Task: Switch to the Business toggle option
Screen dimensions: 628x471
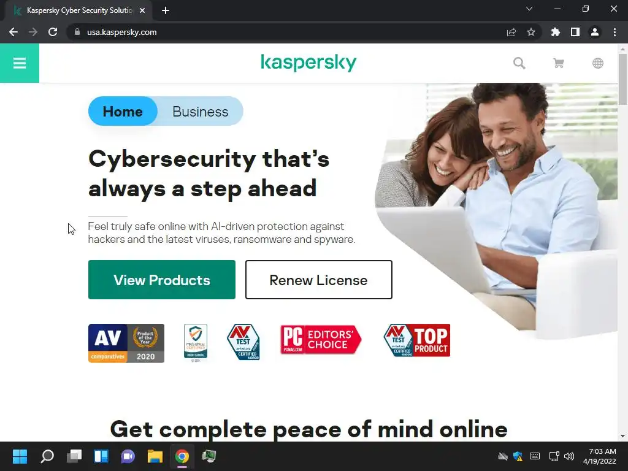Action: tap(201, 111)
